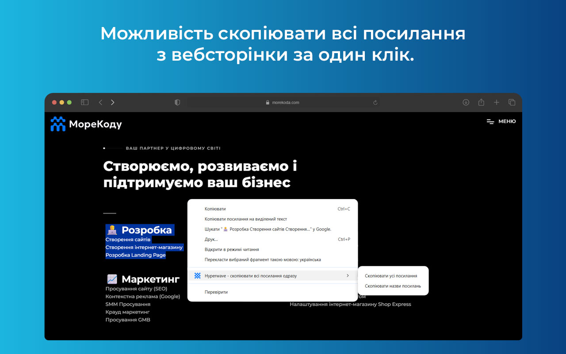Click the share icon in the toolbar
Image resolution: width=566 pixels, height=354 pixels.
click(481, 102)
